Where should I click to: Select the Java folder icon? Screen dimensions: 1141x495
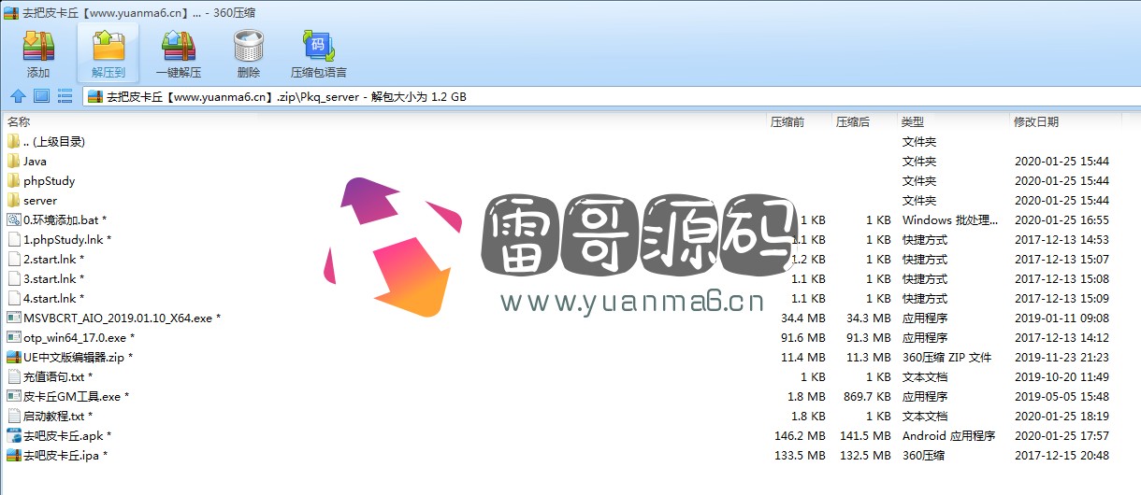(13, 161)
